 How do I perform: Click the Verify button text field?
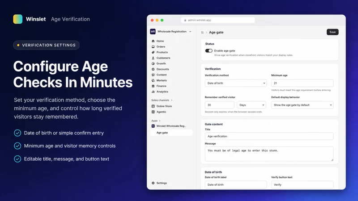303,184
